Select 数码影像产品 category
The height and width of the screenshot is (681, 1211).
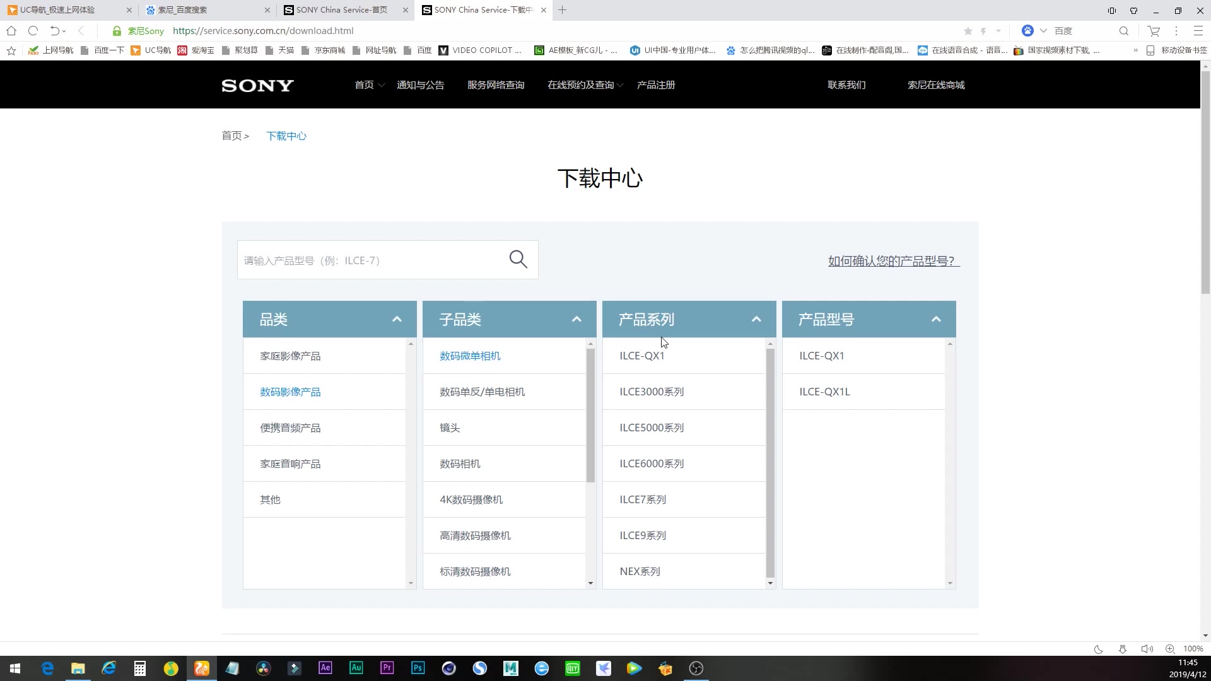tap(324, 392)
